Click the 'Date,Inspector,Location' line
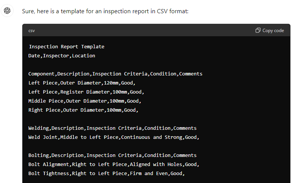295x183 pixels. (62, 56)
